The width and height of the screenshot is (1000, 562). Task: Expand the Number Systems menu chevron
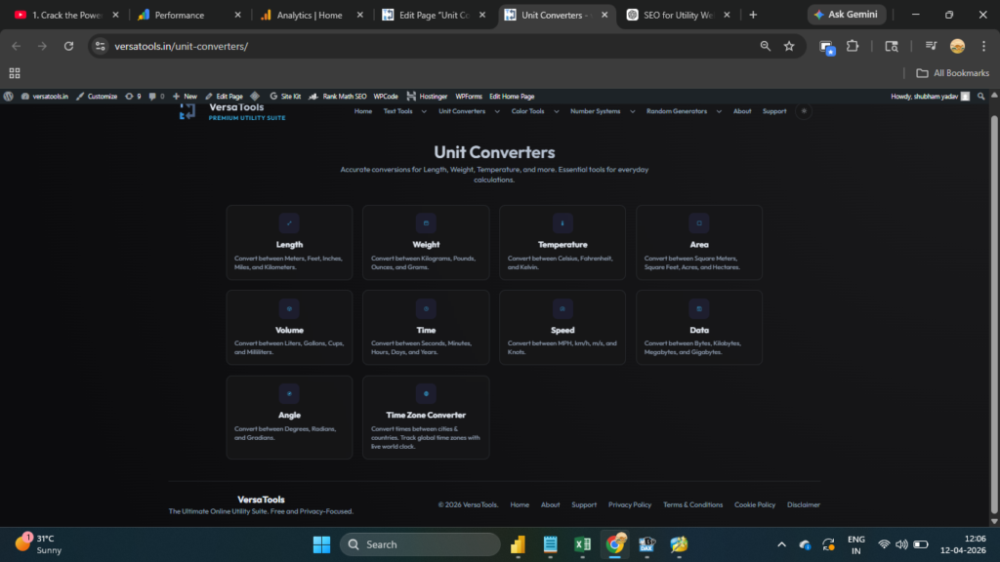coord(632,111)
